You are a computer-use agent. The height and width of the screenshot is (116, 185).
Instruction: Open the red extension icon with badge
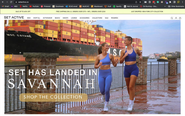click(154, 2)
